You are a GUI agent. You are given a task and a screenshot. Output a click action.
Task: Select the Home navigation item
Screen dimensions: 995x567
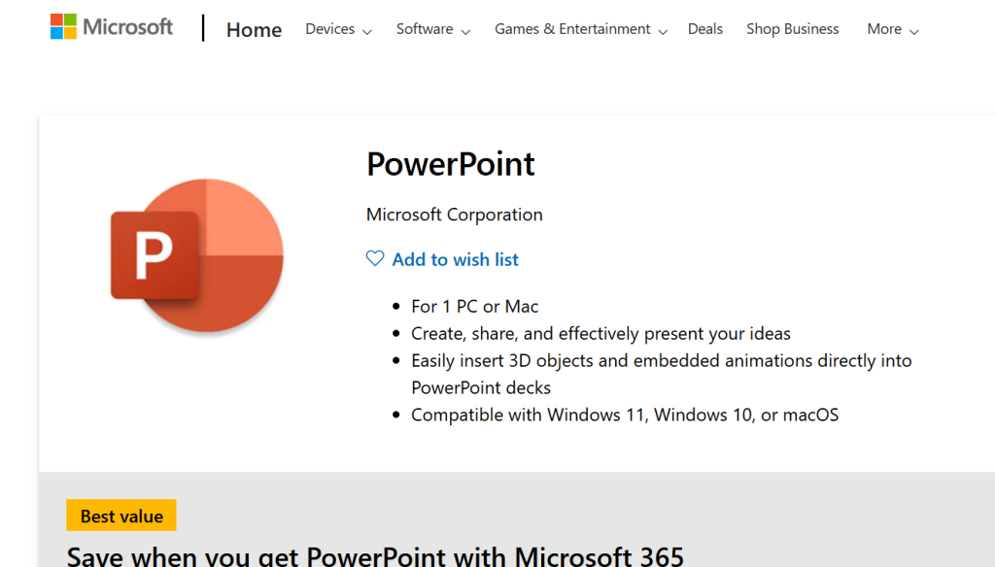254,30
